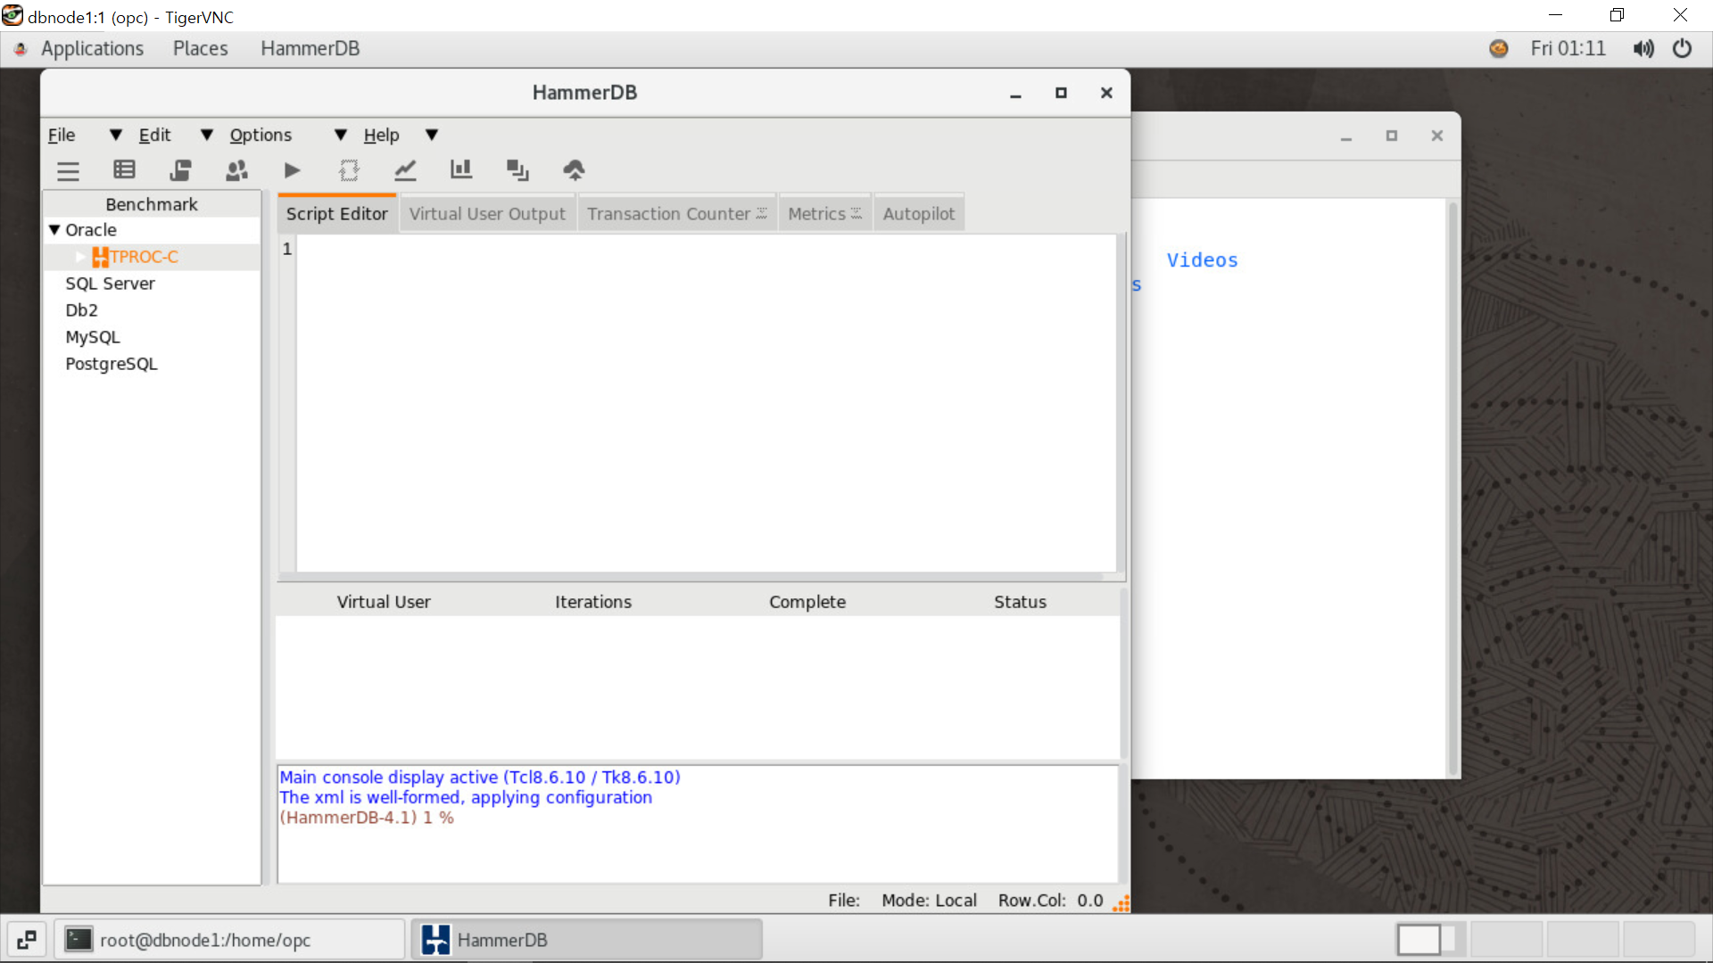Expand dropdown arrow next to Help

pos(431,135)
